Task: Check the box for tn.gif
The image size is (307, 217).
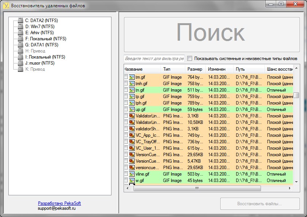Action: click(126, 90)
